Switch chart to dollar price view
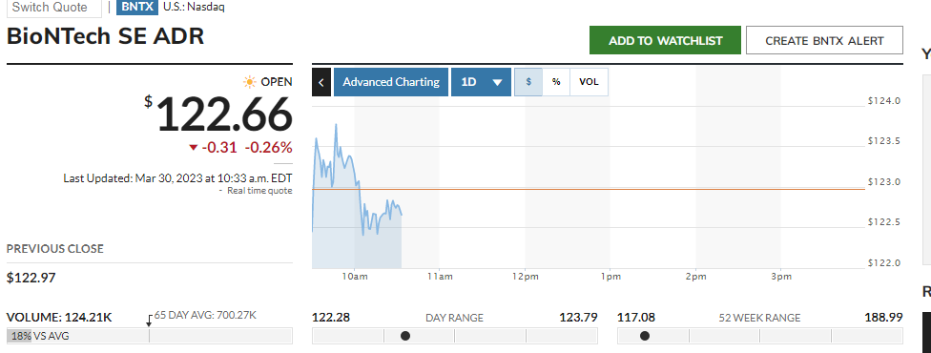This screenshot has width=931, height=353. (x=528, y=82)
